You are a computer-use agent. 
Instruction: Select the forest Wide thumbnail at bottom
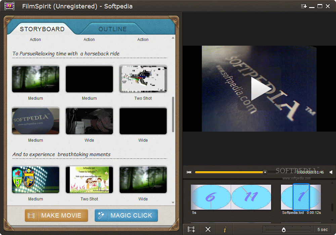(x=143, y=180)
